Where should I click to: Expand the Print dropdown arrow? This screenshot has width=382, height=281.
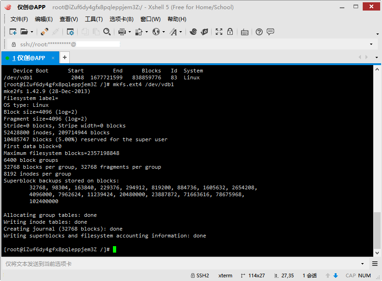(x=129, y=32)
